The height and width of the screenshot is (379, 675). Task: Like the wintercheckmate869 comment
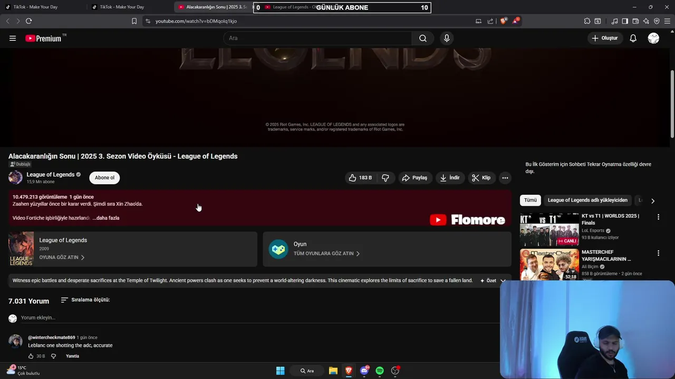pyautogui.click(x=31, y=356)
